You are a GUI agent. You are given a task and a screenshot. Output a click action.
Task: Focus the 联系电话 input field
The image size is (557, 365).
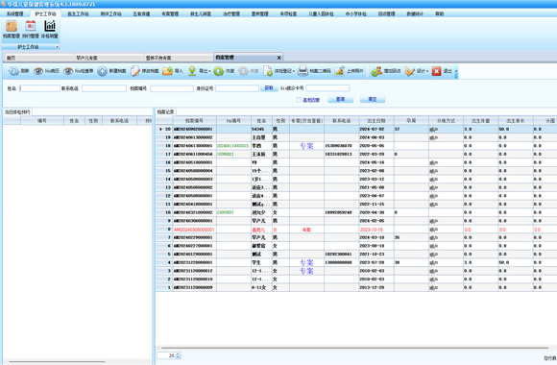click(104, 88)
